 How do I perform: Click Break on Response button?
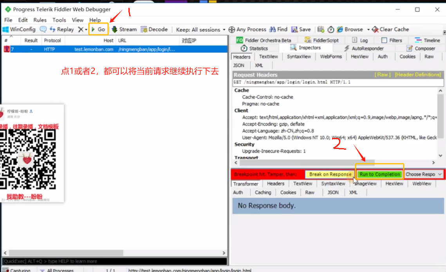pyautogui.click(x=330, y=174)
